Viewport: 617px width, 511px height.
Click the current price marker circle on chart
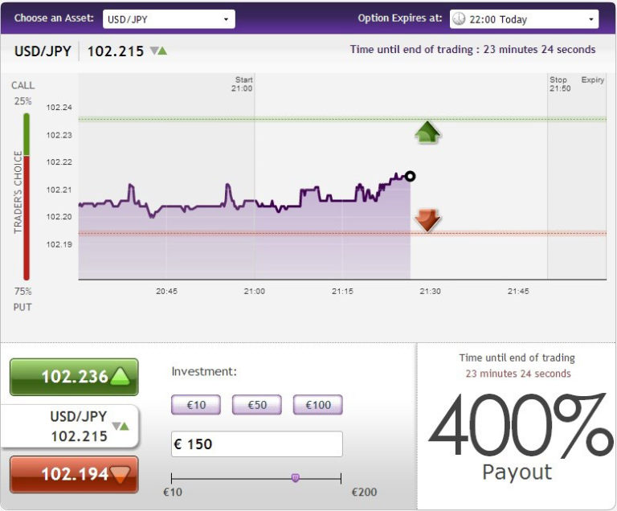(410, 176)
